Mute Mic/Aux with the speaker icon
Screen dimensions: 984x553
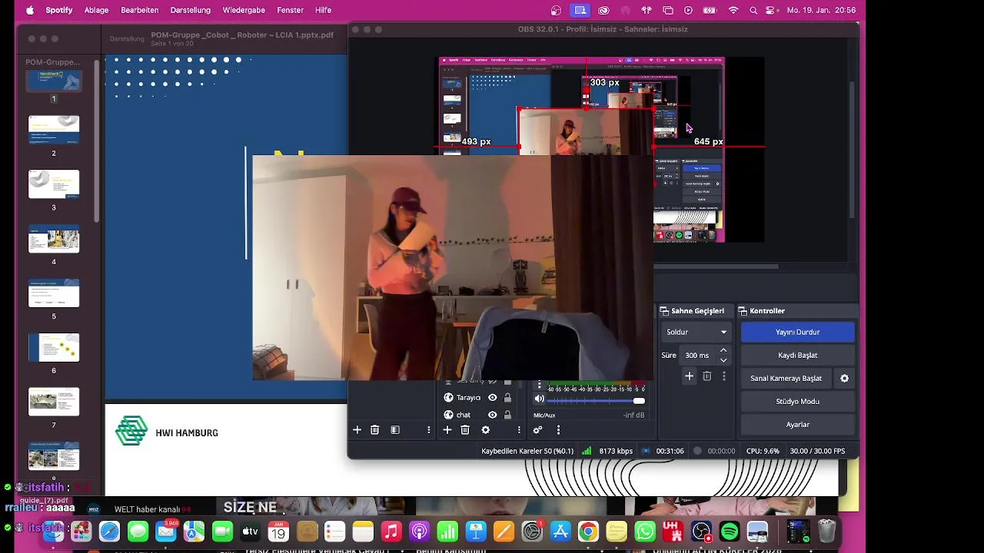pyautogui.click(x=539, y=399)
